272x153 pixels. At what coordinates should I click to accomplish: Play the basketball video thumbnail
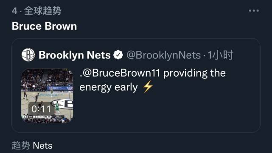click(x=47, y=96)
